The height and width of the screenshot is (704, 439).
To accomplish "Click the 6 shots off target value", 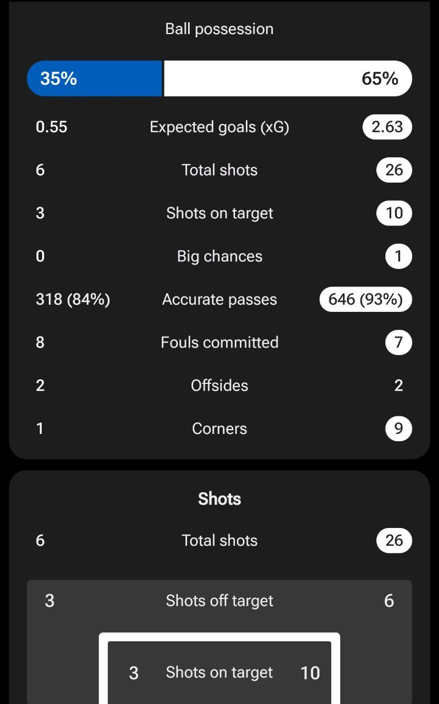I will [x=389, y=601].
